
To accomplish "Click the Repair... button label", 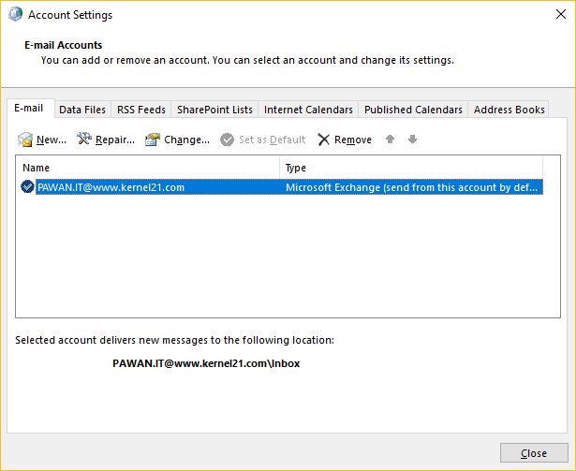I will tap(115, 140).
